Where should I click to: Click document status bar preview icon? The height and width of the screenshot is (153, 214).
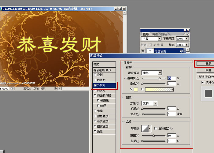pos(12,89)
